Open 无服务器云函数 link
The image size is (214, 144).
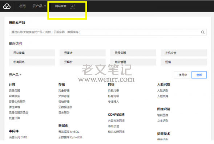19,113
